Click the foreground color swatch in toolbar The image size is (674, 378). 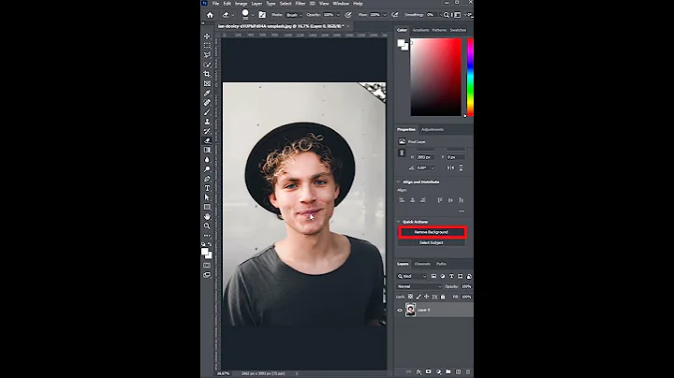click(205, 252)
